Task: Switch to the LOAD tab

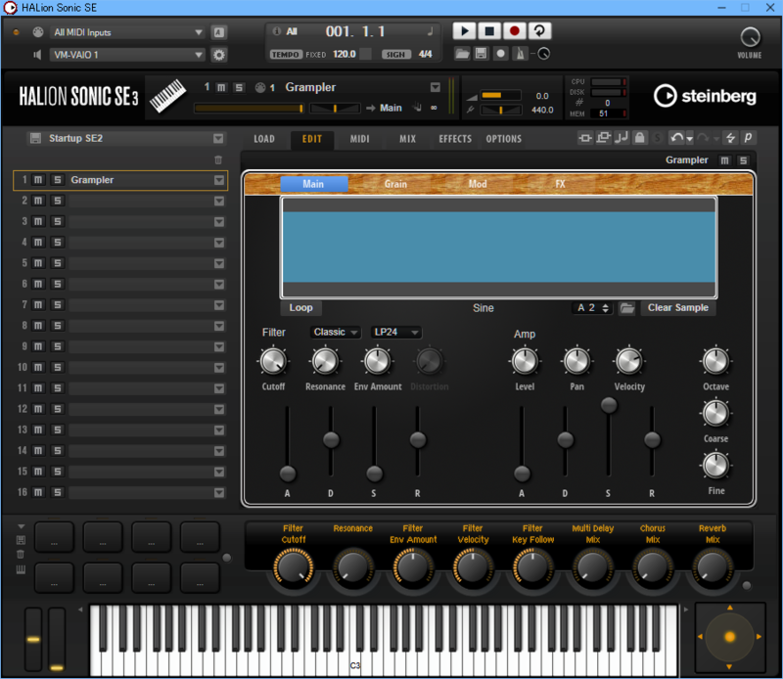Action: (263, 139)
